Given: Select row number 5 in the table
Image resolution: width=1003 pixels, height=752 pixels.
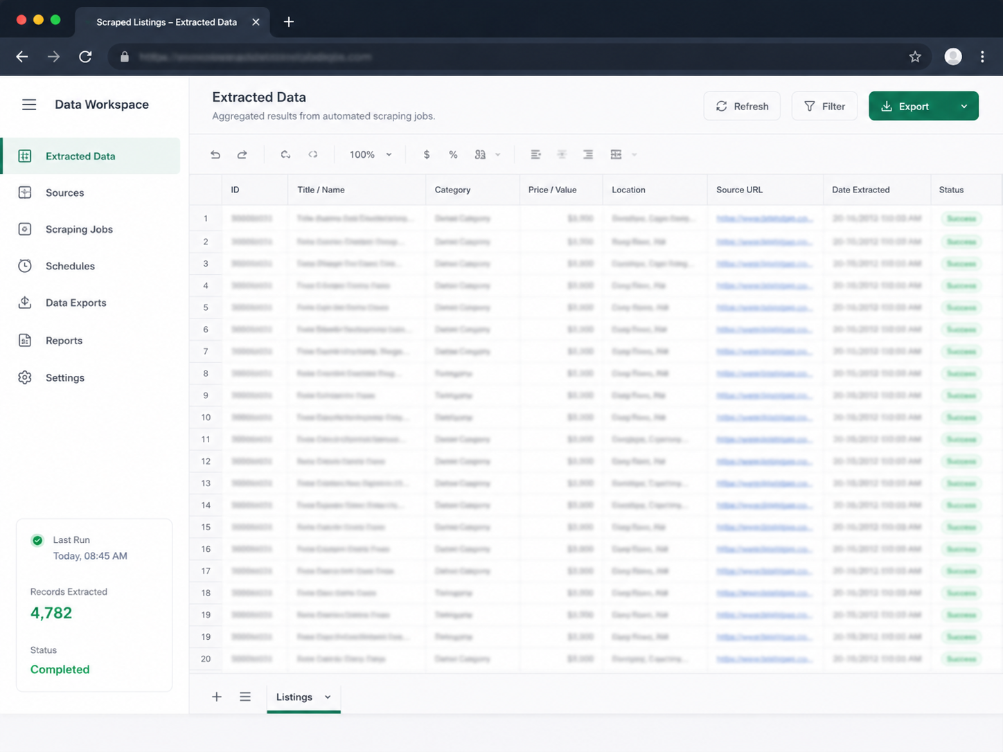Looking at the screenshot, I should click(206, 307).
